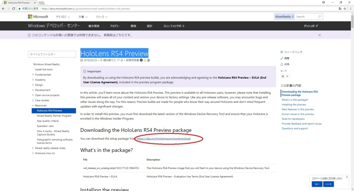The image size is (354, 191).
Task: Open the 文書 dropdown menu
Action: click(83, 17)
